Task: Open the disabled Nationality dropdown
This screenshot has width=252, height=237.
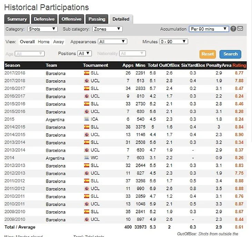Action: pyautogui.click(x=133, y=53)
